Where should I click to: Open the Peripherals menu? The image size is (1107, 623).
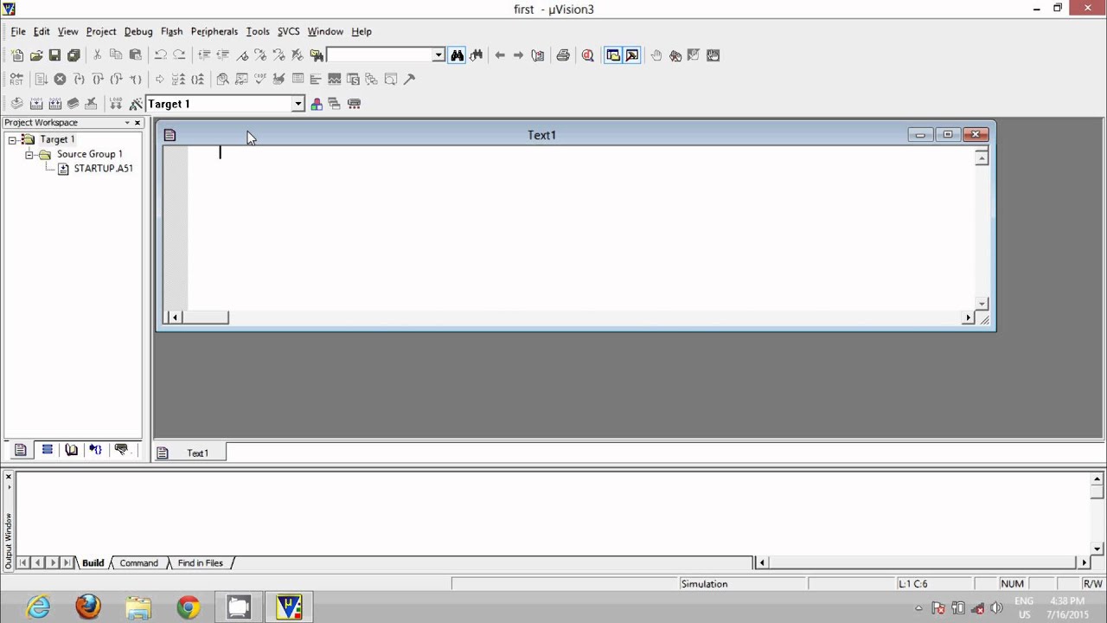coord(214,31)
